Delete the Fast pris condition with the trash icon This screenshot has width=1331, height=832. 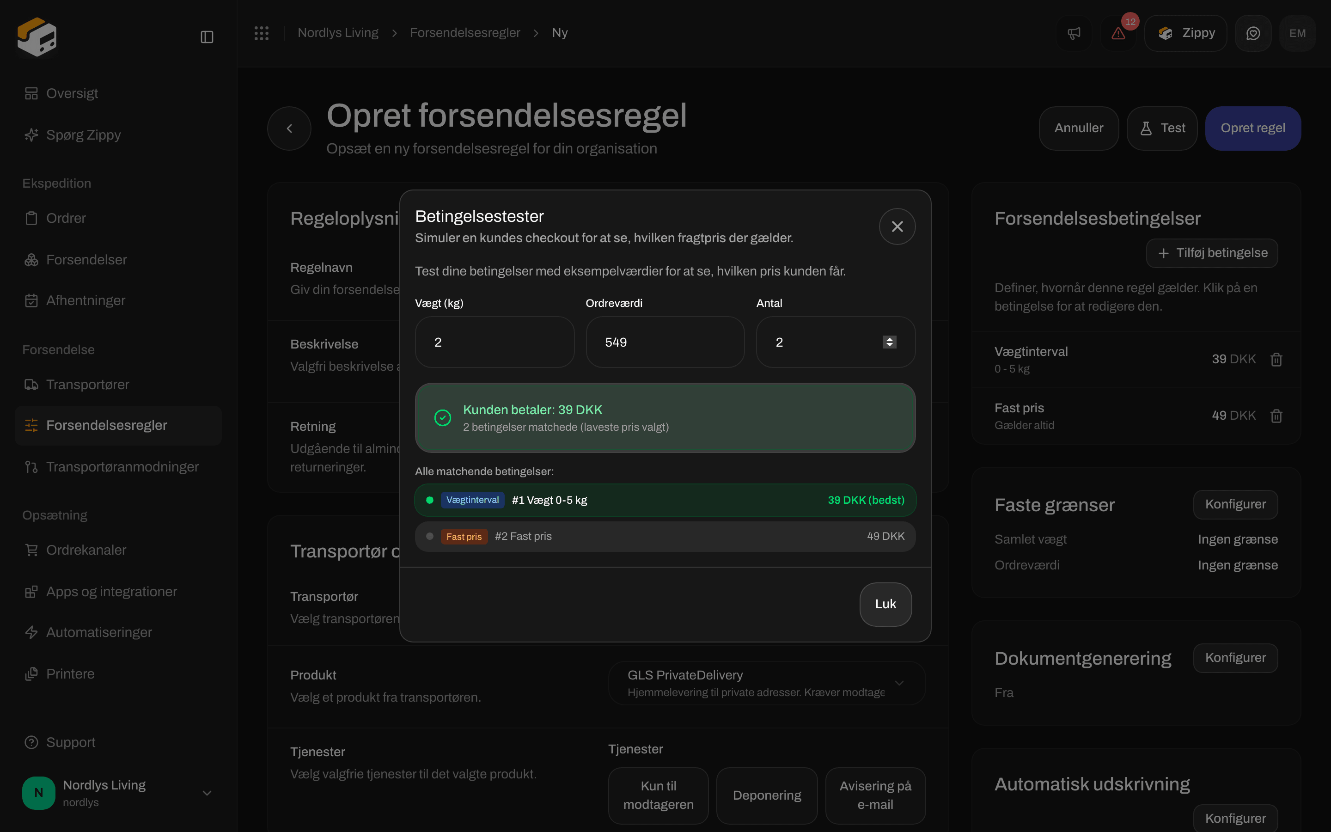1276,416
